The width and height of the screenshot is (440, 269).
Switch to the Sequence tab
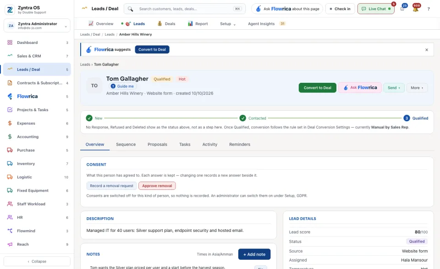coord(126,145)
